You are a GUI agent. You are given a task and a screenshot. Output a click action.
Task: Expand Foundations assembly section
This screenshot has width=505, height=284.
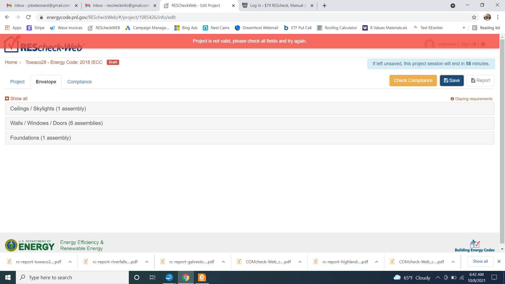pyautogui.click(x=40, y=138)
